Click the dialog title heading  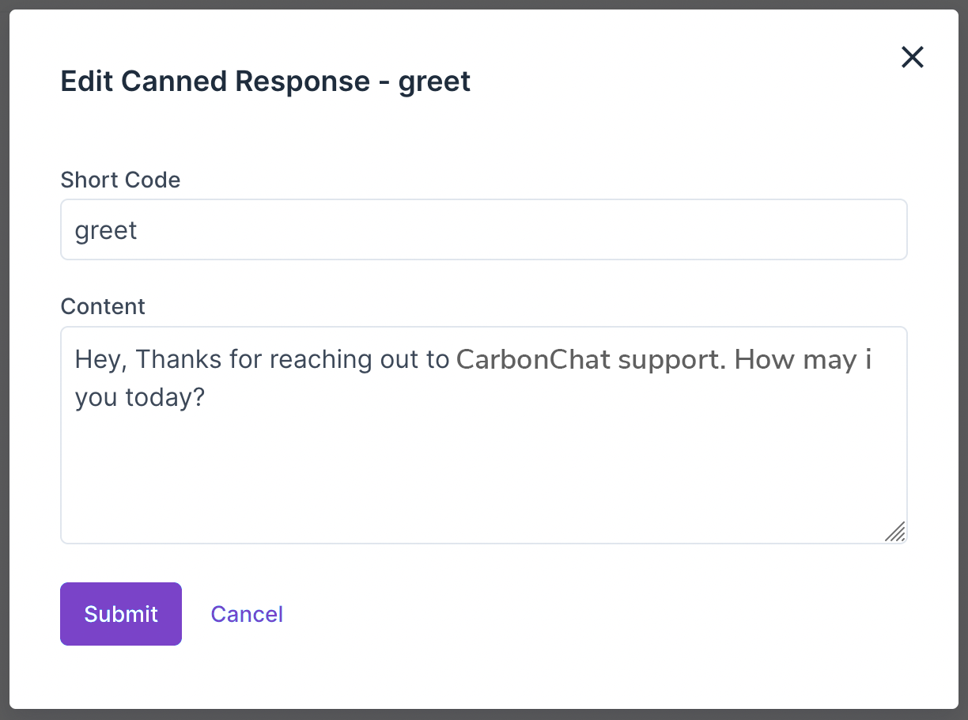point(265,81)
